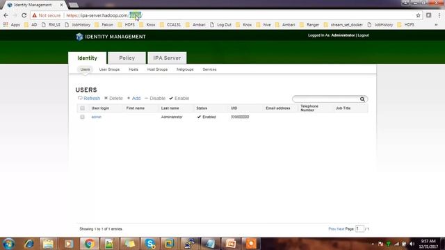Click the Prev pagination link
Viewport: 445px width, 250px height.
[332, 228]
